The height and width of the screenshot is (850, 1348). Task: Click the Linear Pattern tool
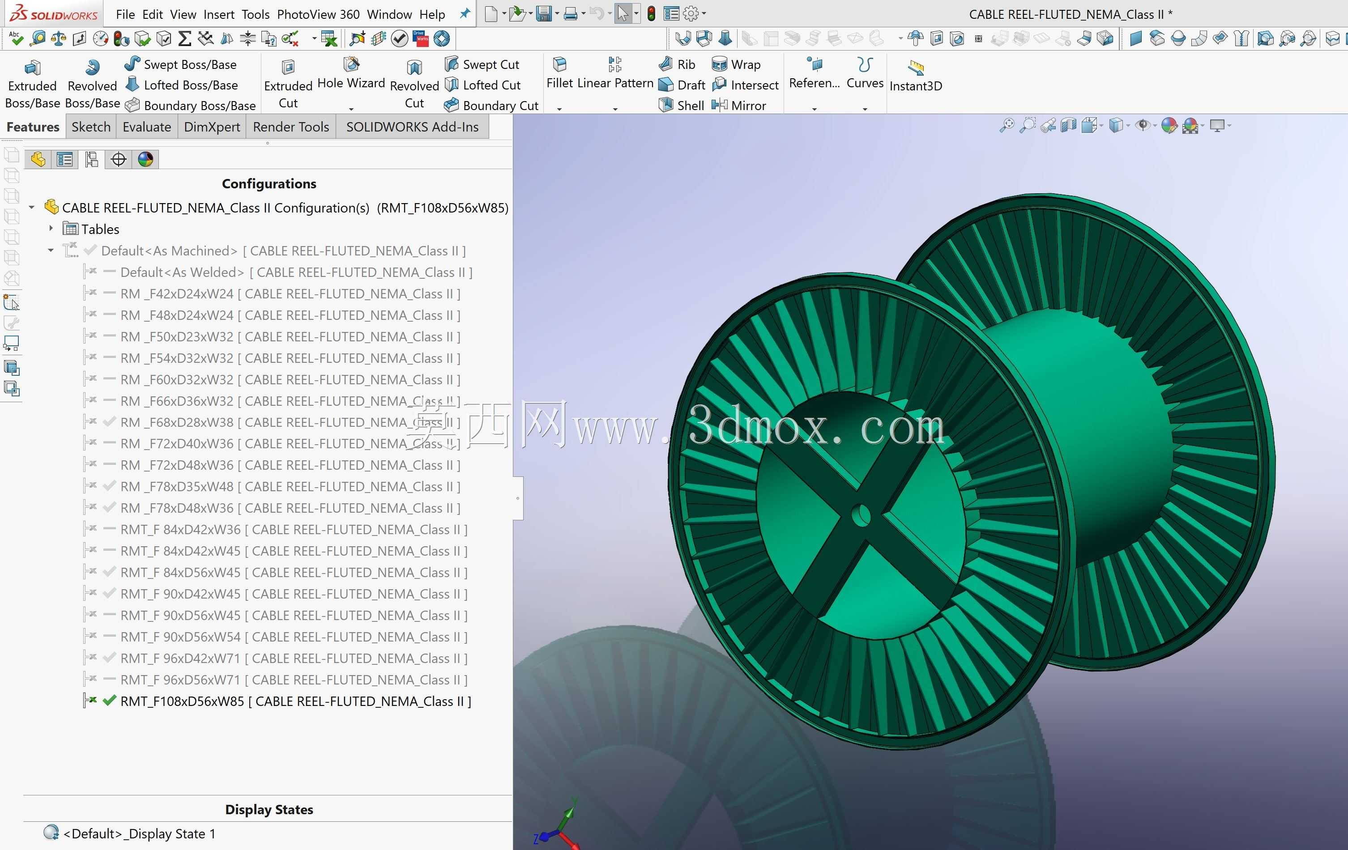pos(615,74)
